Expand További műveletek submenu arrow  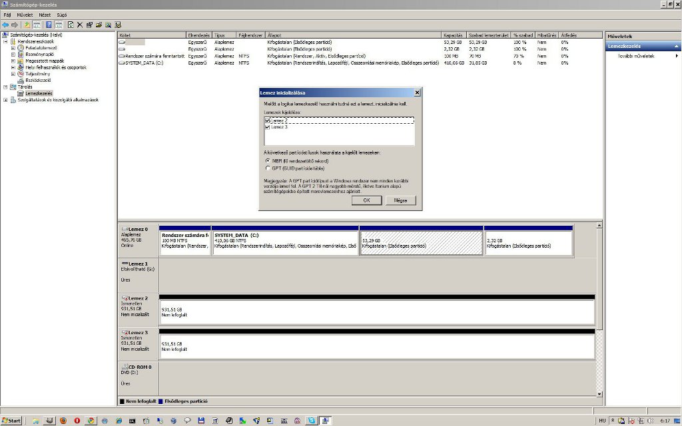[677, 56]
